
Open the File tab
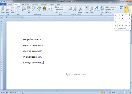3,4
